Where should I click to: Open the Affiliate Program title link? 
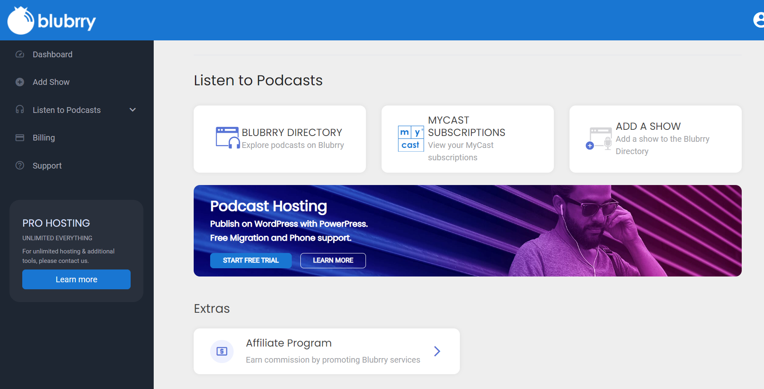coord(289,343)
